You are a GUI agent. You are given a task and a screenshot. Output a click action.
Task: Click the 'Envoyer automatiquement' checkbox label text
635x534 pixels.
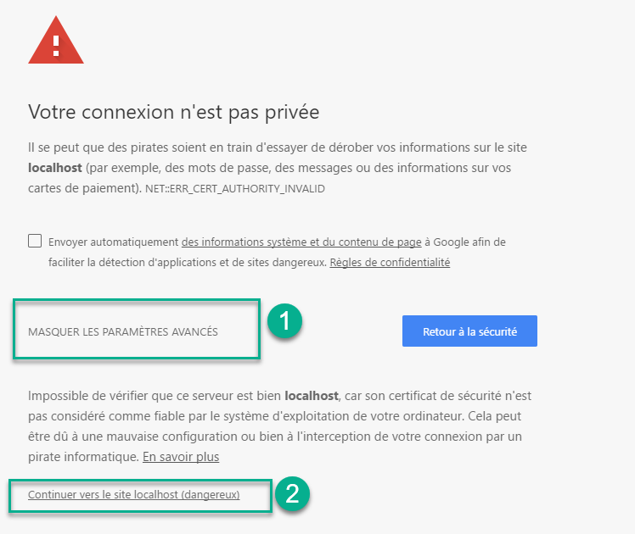[x=114, y=242]
